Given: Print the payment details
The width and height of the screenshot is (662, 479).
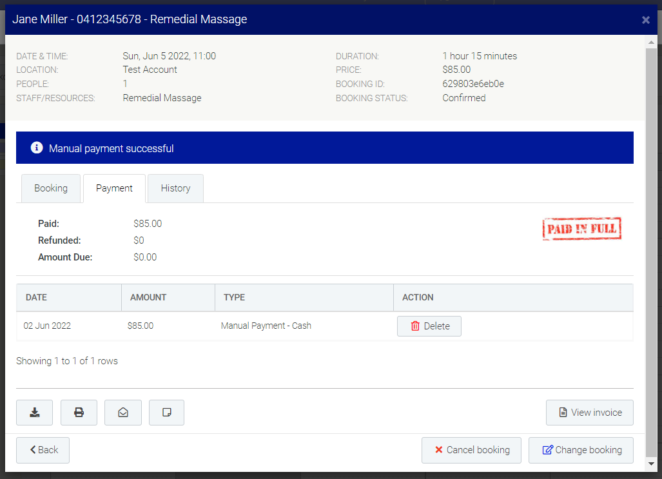Looking at the screenshot, I should click(x=79, y=412).
